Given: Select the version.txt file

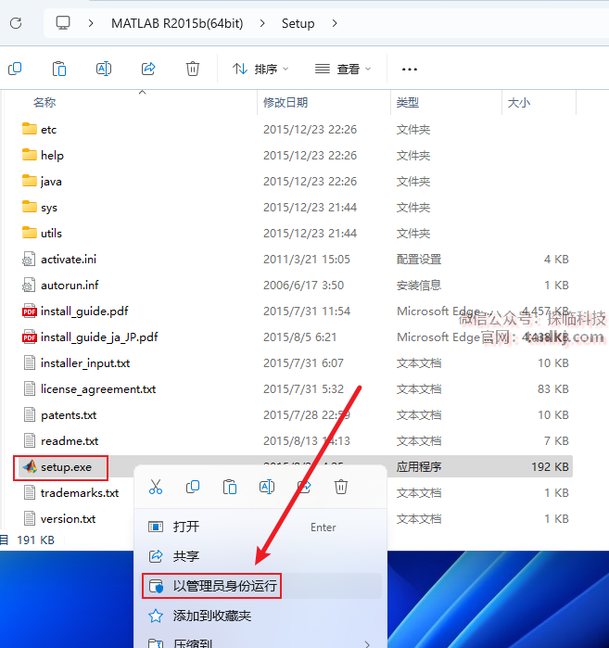Looking at the screenshot, I should (69, 518).
